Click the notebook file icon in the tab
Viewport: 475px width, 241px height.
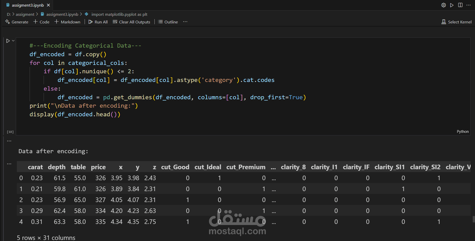8,5
